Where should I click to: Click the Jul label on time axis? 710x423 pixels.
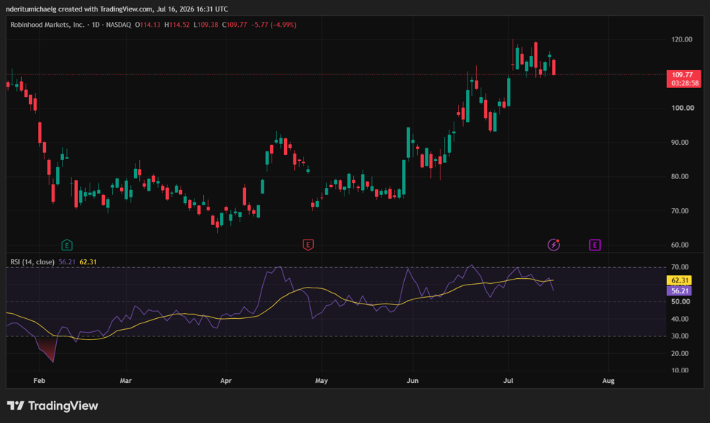[x=508, y=381]
